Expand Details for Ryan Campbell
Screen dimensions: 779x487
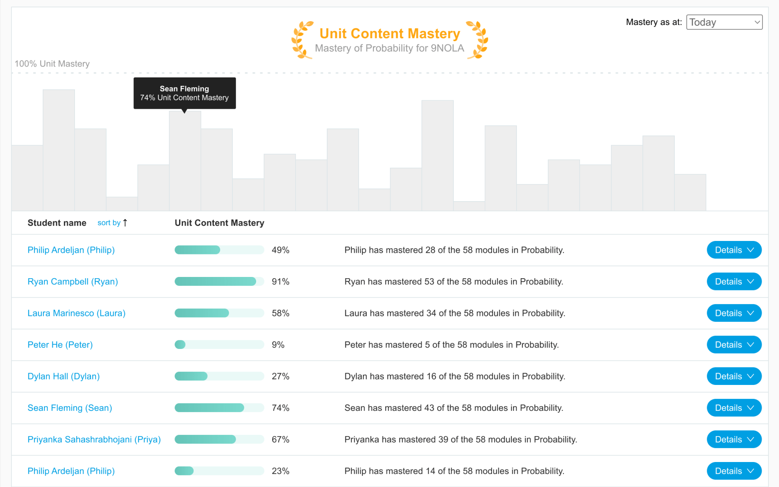[x=734, y=282]
